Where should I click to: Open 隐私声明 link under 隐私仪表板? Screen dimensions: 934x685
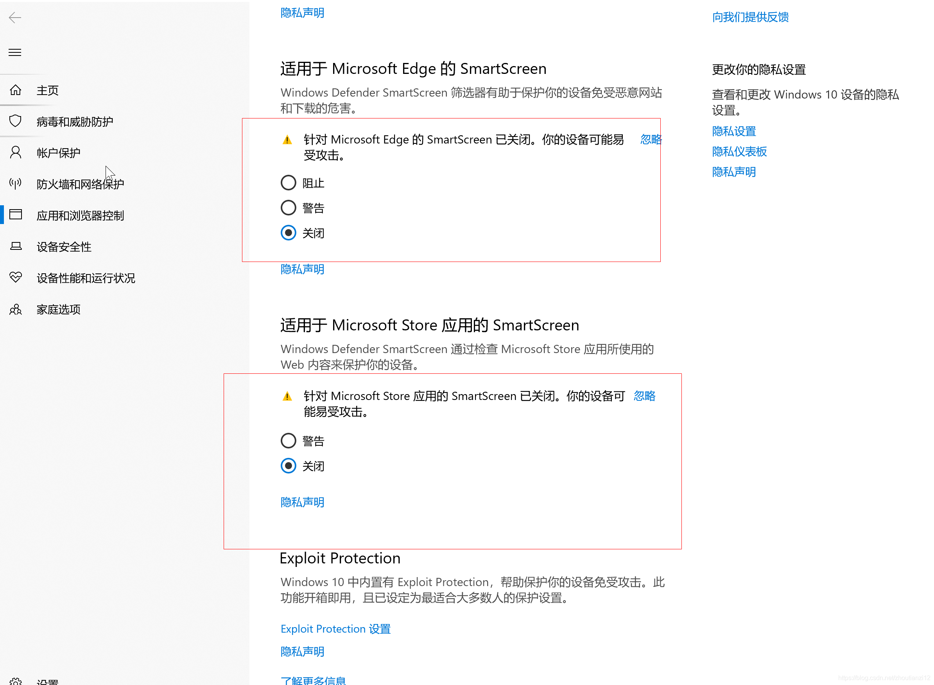(734, 172)
